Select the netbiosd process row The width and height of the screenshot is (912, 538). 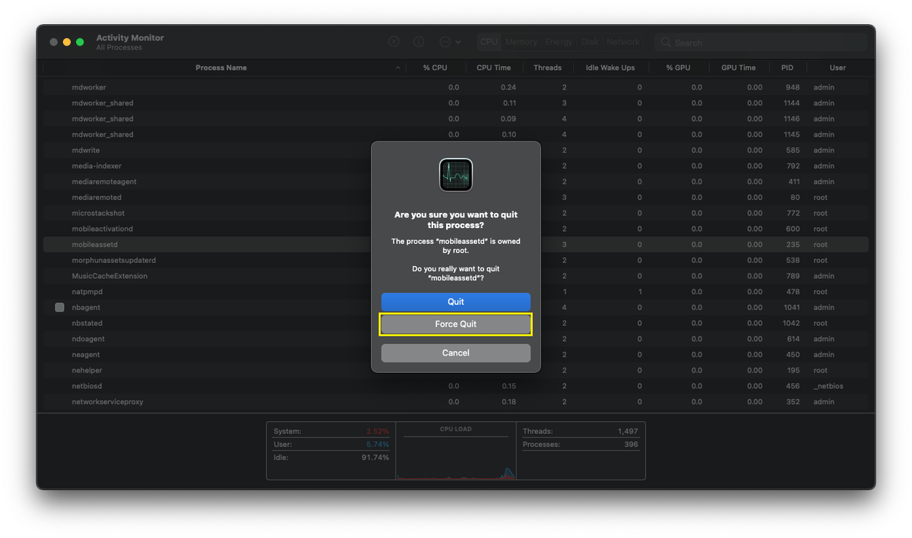(x=228, y=385)
